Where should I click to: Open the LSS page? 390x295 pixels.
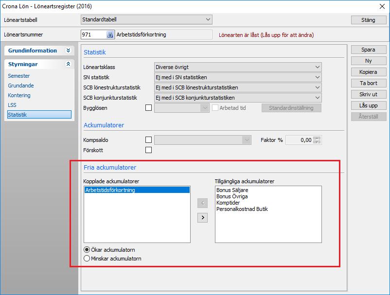pyautogui.click(x=12, y=105)
